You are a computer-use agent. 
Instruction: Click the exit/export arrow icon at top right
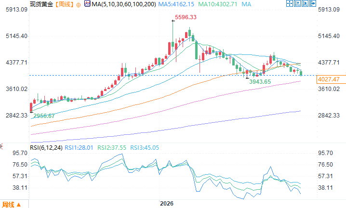point(313,3)
